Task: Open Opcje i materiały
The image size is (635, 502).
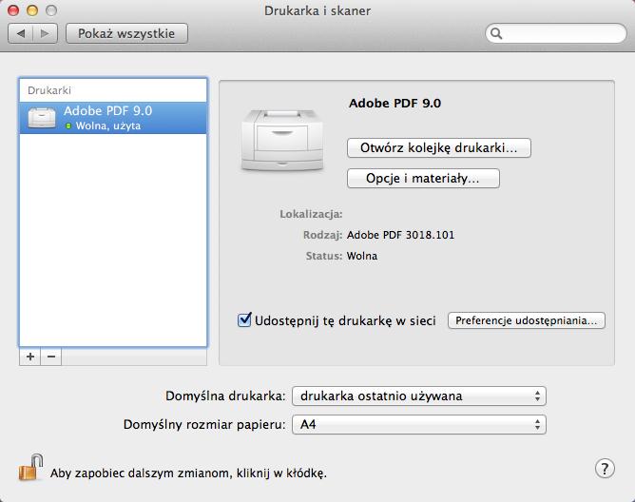Action: click(423, 179)
